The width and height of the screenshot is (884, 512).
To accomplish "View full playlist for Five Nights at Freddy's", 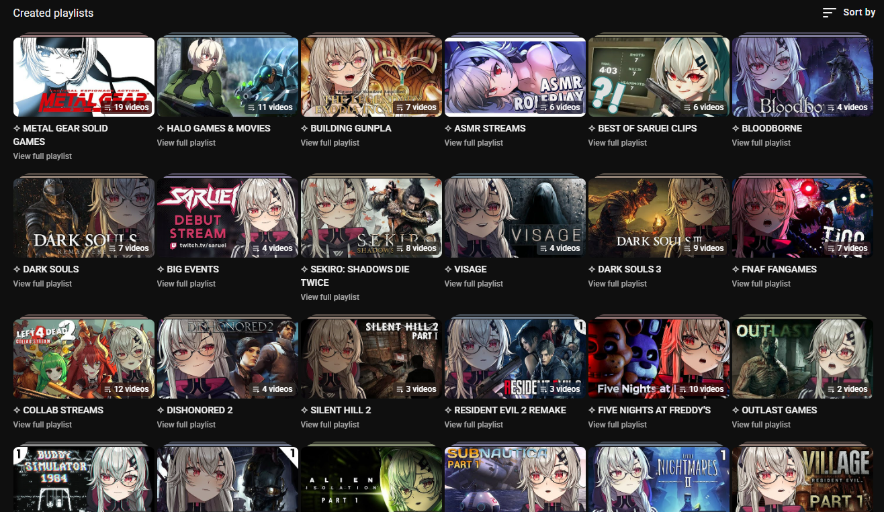I will pyautogui.click(x=617, y=425).
